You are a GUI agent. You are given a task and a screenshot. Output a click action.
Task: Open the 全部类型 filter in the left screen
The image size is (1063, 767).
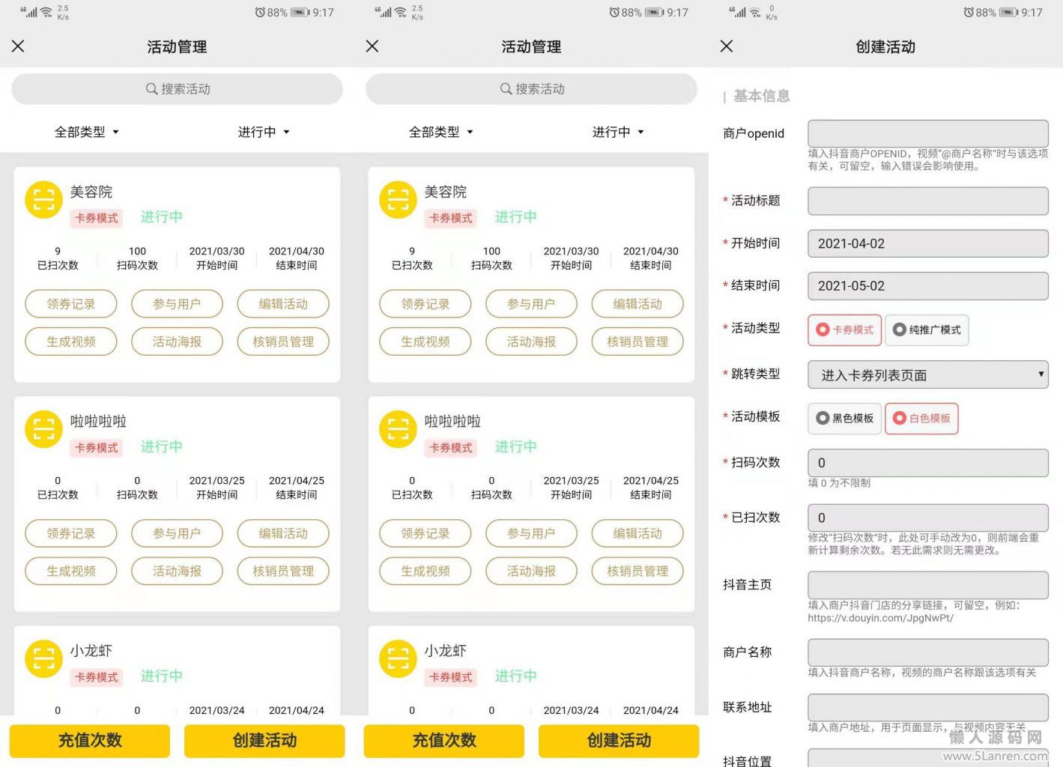point(87,133)
